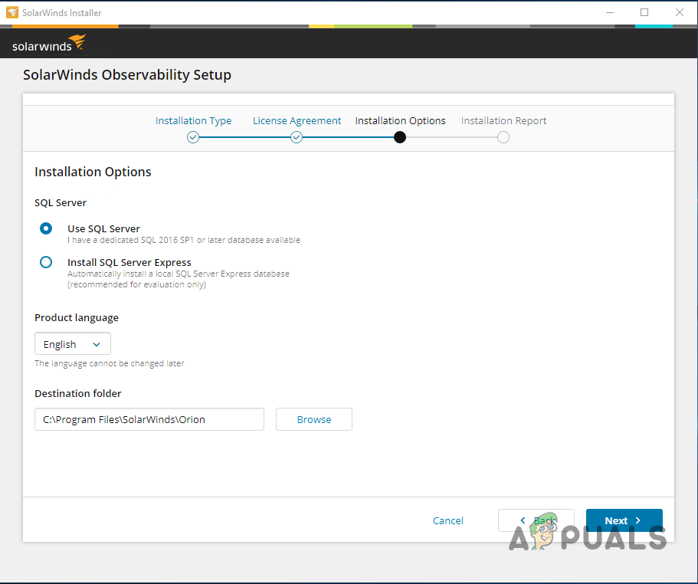Select the Installation Options step label
The width and height of the screenshot is (698, 584).
tap(400, 120)
